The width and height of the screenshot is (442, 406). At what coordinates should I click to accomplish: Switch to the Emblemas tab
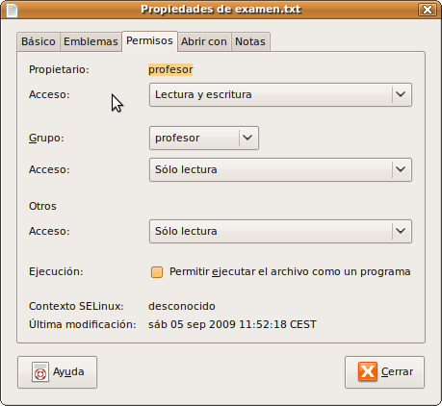pos(91,41)
